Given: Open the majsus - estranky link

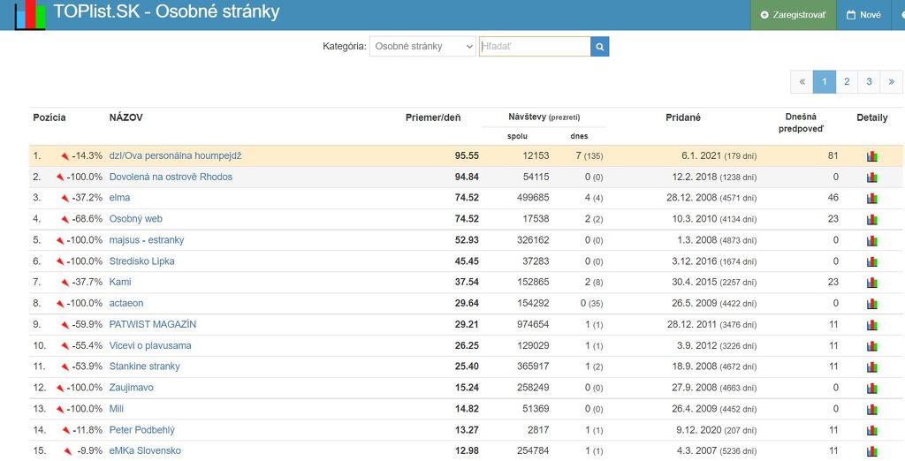Looking at the screenshot, I should [147, 240].
